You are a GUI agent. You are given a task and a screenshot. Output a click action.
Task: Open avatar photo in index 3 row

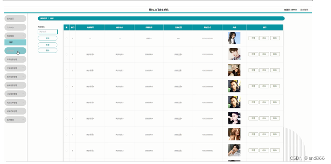click(x=234, y=70)
